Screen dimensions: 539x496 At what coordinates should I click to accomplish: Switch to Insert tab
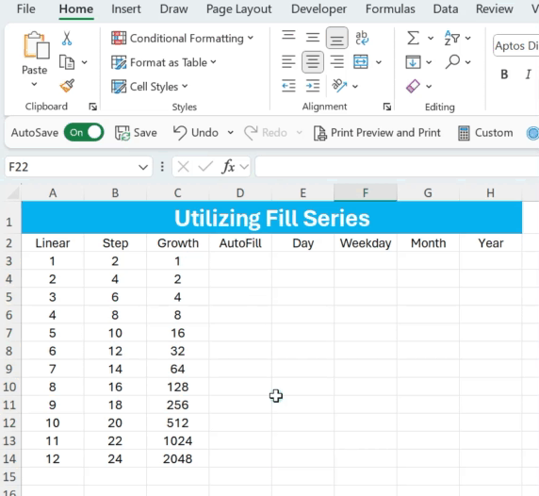[x=126, y=8]
